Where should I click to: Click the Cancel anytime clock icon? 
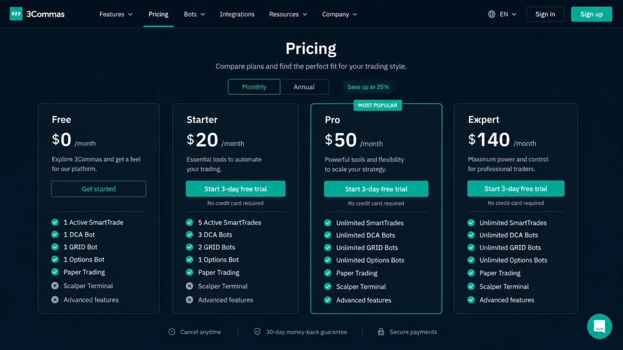point(172,332)
